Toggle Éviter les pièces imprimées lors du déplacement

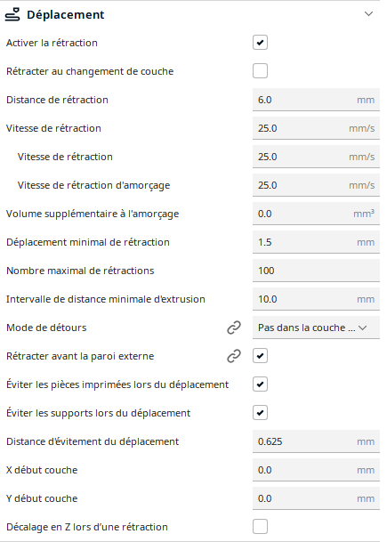coord(260,384)
